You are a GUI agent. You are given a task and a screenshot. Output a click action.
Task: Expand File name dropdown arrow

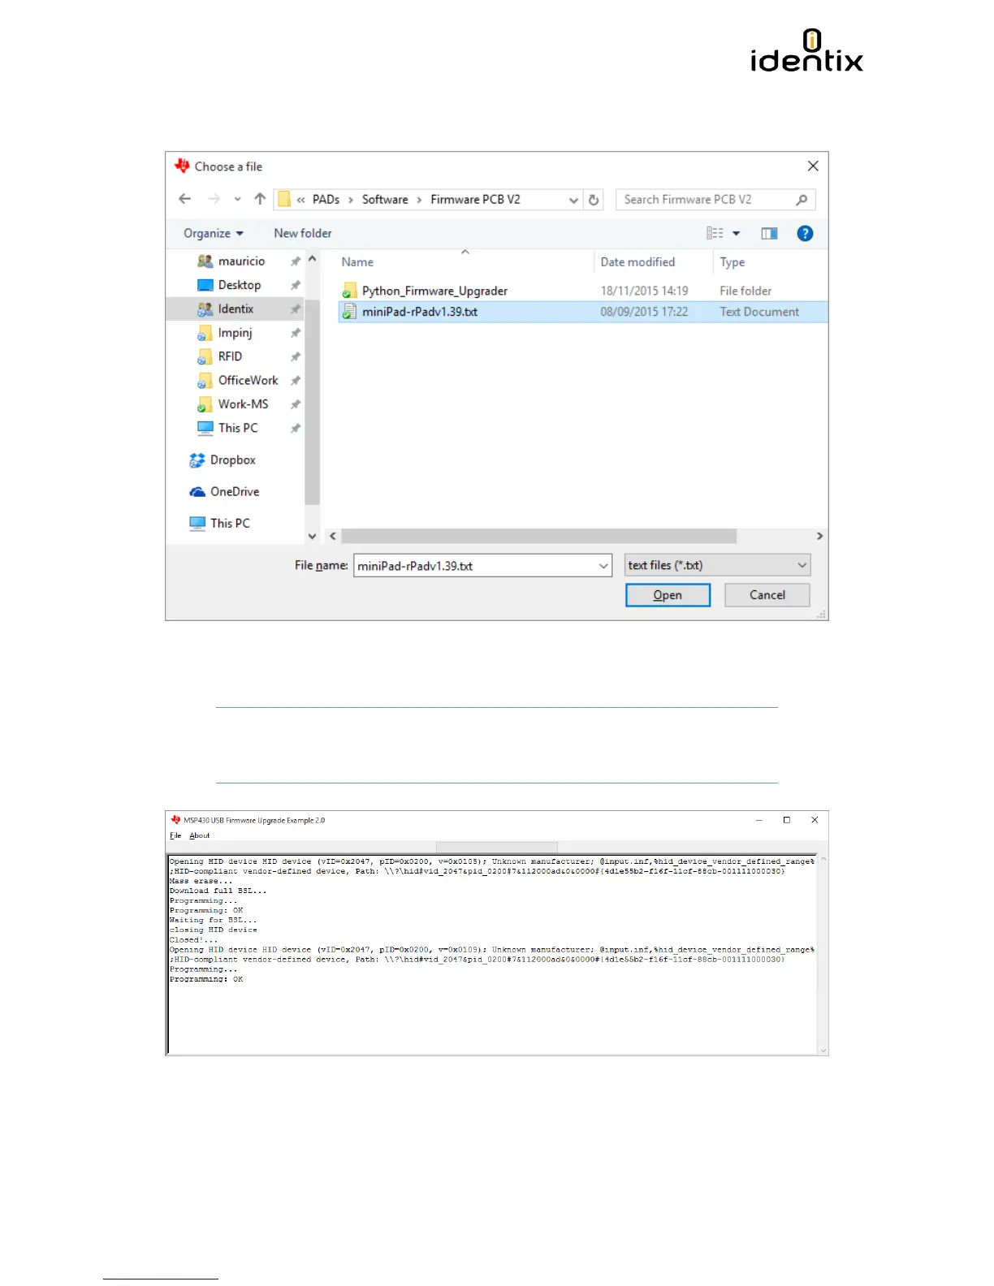coord(603,566)
